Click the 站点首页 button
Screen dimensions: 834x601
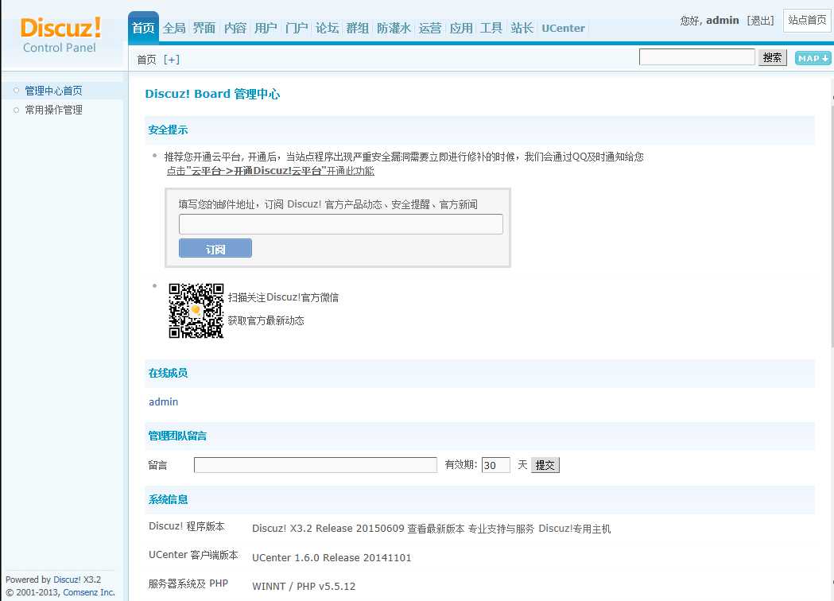[x=807, y=20]
